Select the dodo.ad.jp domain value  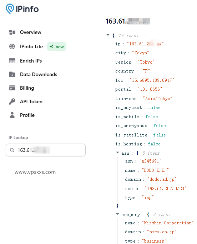(x=162, y=179)
